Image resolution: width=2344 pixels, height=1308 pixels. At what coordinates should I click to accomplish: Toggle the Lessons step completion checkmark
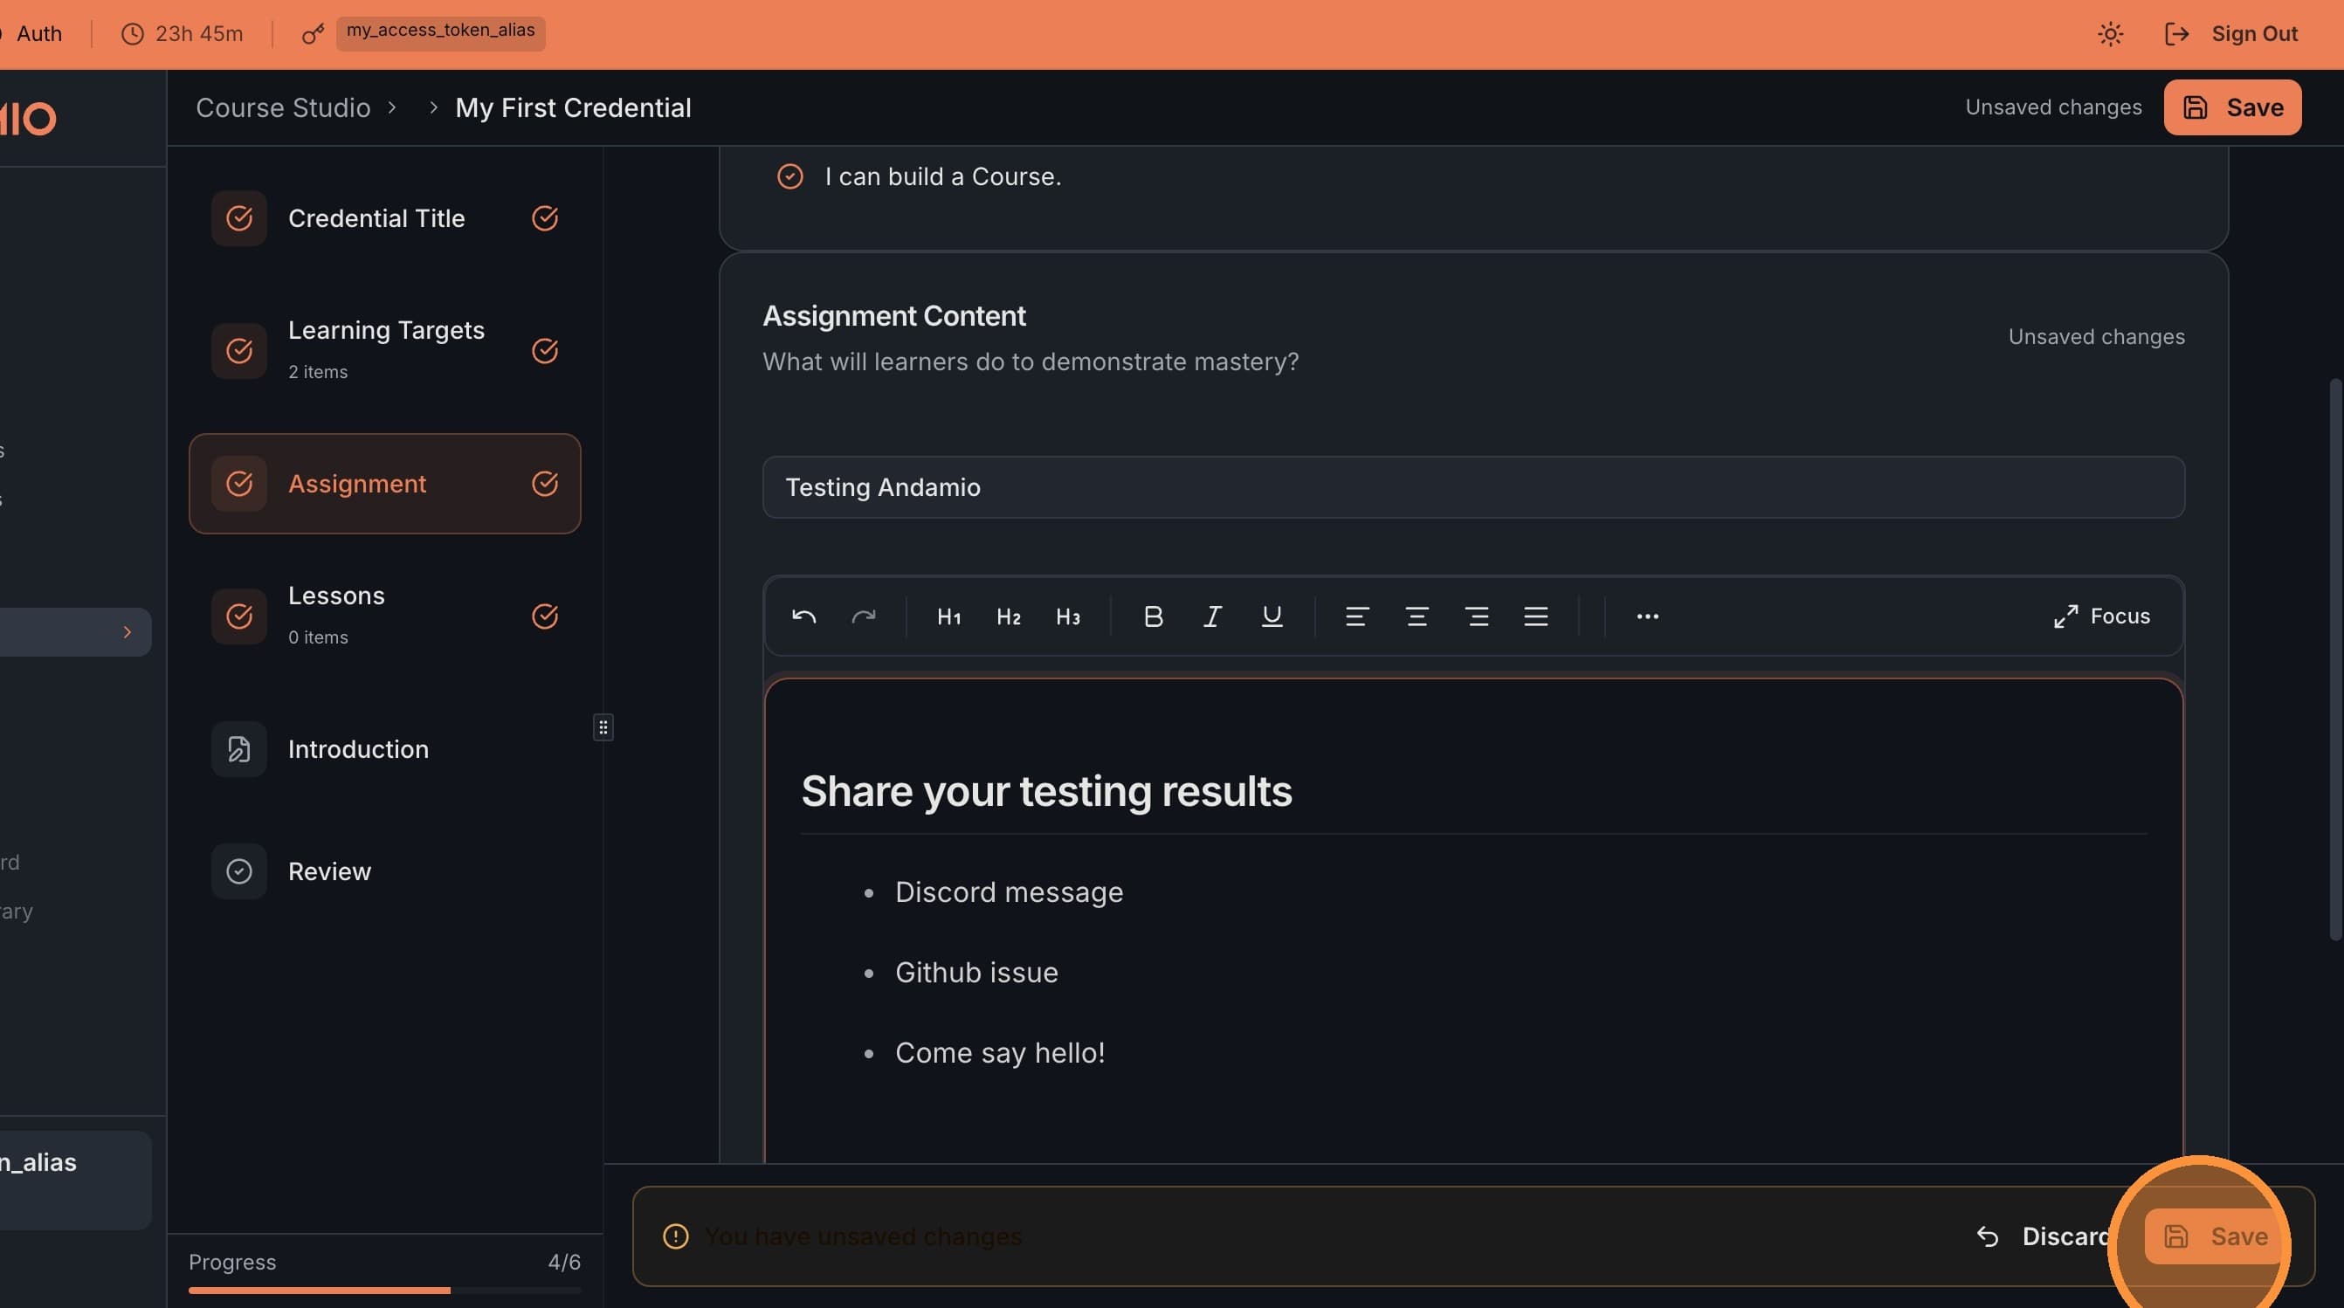544,616
